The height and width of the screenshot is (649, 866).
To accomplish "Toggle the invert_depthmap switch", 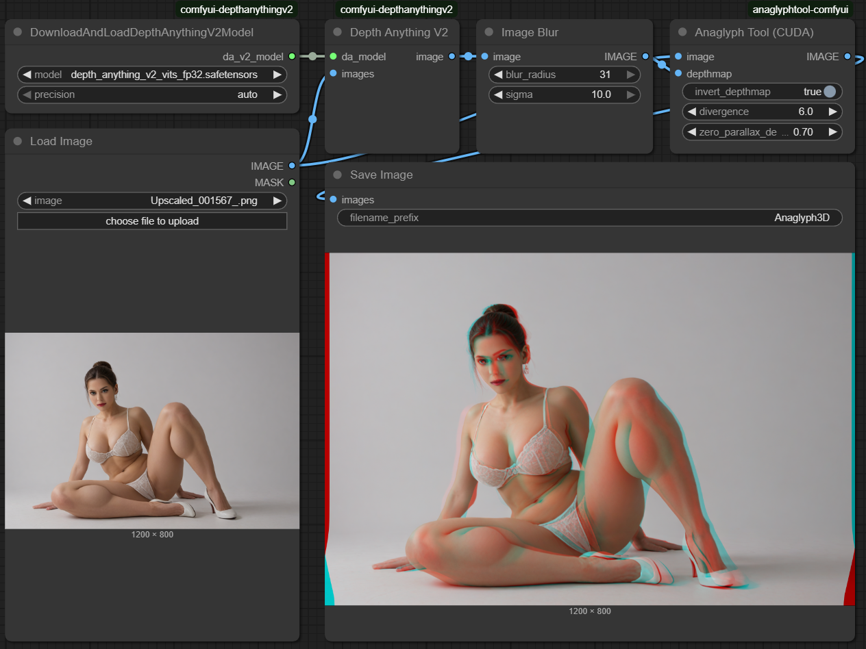I will [x=830, y=92].
